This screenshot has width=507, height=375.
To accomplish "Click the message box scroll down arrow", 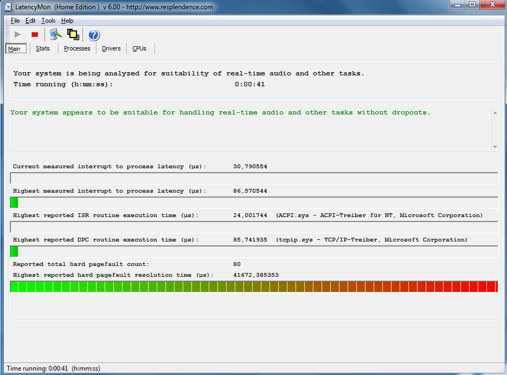I will click(x=495, y=147).
